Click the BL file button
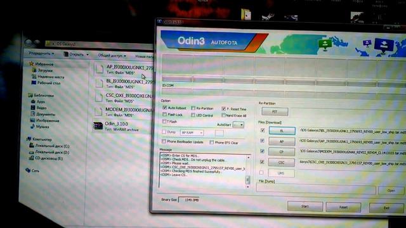The width and height of the screenshot is (406, 228). tap(282, 131)
